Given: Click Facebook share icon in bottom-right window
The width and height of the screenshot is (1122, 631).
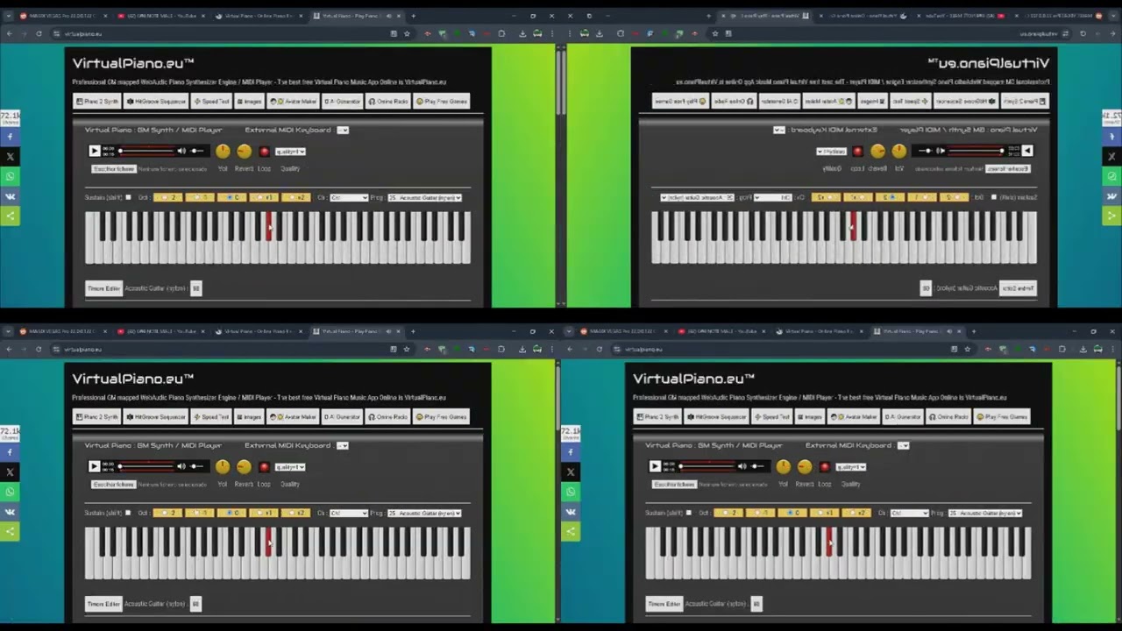Looking at the screenshot, I should click(x=571, y=452).
